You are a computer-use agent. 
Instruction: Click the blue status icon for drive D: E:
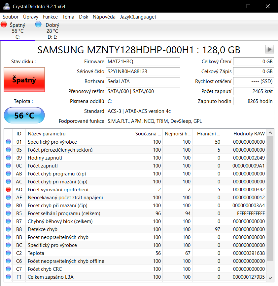point(38,24)
